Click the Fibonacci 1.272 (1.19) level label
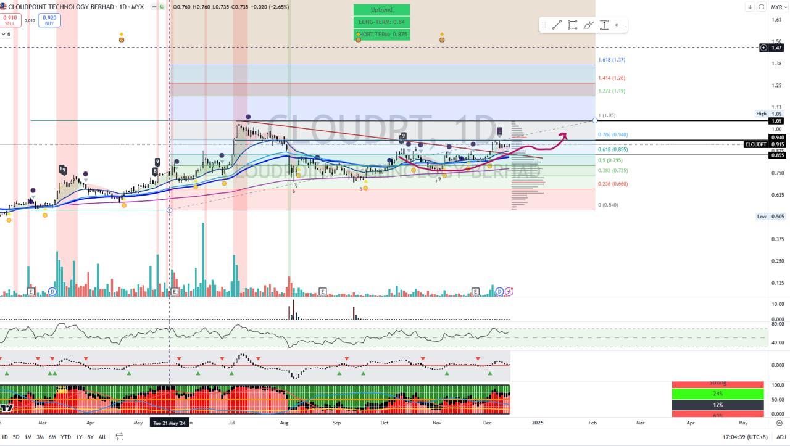Image resolution: width=790 pixels, height=446 pixels. [x=612, y=91]
